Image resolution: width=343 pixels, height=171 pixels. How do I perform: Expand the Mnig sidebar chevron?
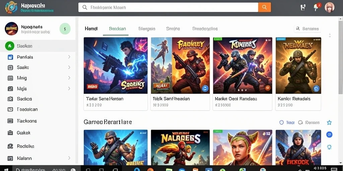69,78
